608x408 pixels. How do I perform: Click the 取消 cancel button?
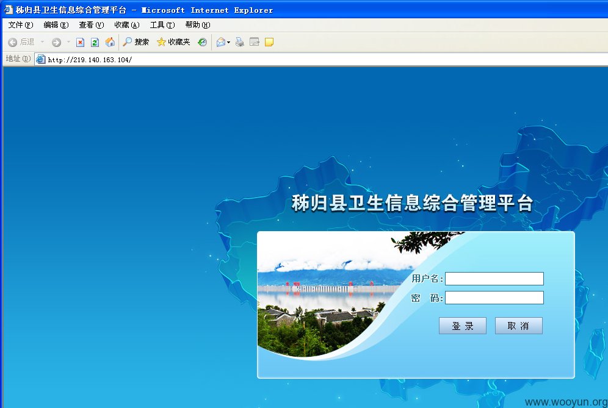[518, 326]
